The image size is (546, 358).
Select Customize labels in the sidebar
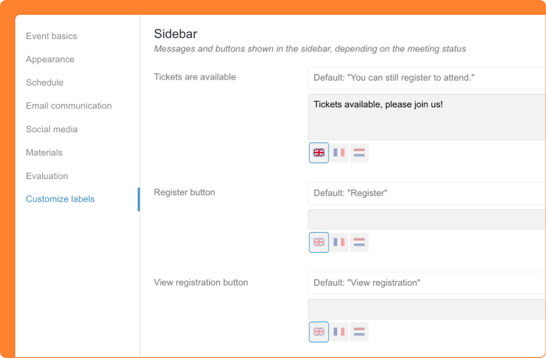[x=60, y=199]
